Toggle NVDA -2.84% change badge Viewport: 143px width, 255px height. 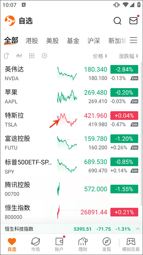tap(124, 69)
